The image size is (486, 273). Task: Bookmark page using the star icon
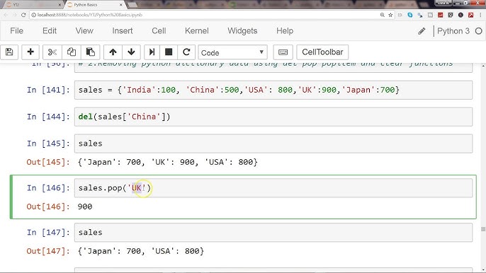pos(390,15)
